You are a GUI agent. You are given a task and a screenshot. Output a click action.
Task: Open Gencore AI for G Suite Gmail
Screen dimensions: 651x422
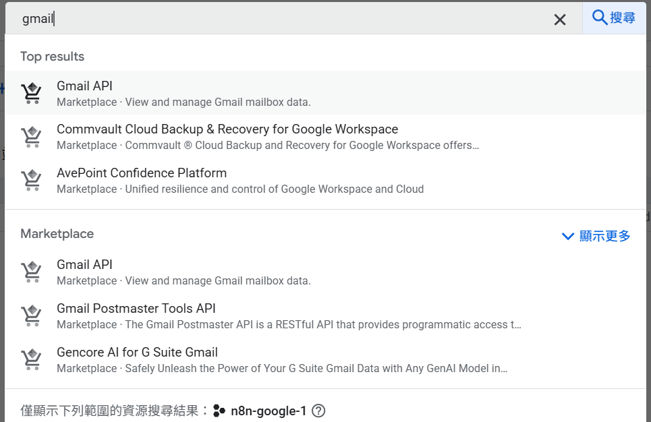(137, 353)
